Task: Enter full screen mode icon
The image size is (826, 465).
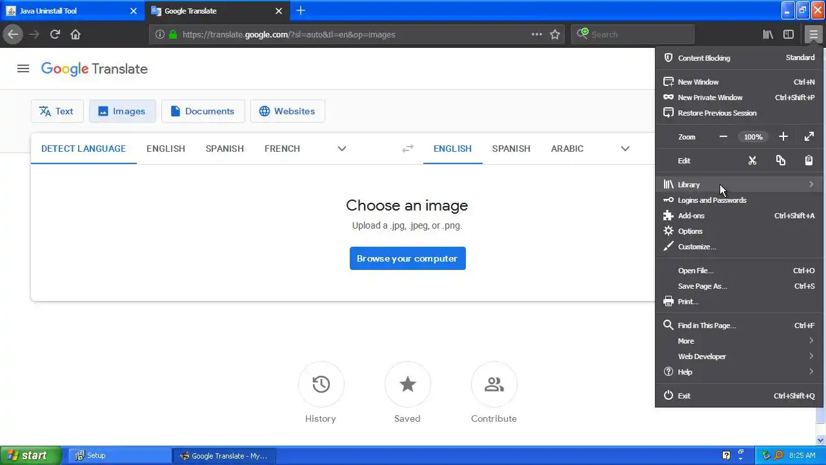Action: pyautogui.click(x=809, y=136)
